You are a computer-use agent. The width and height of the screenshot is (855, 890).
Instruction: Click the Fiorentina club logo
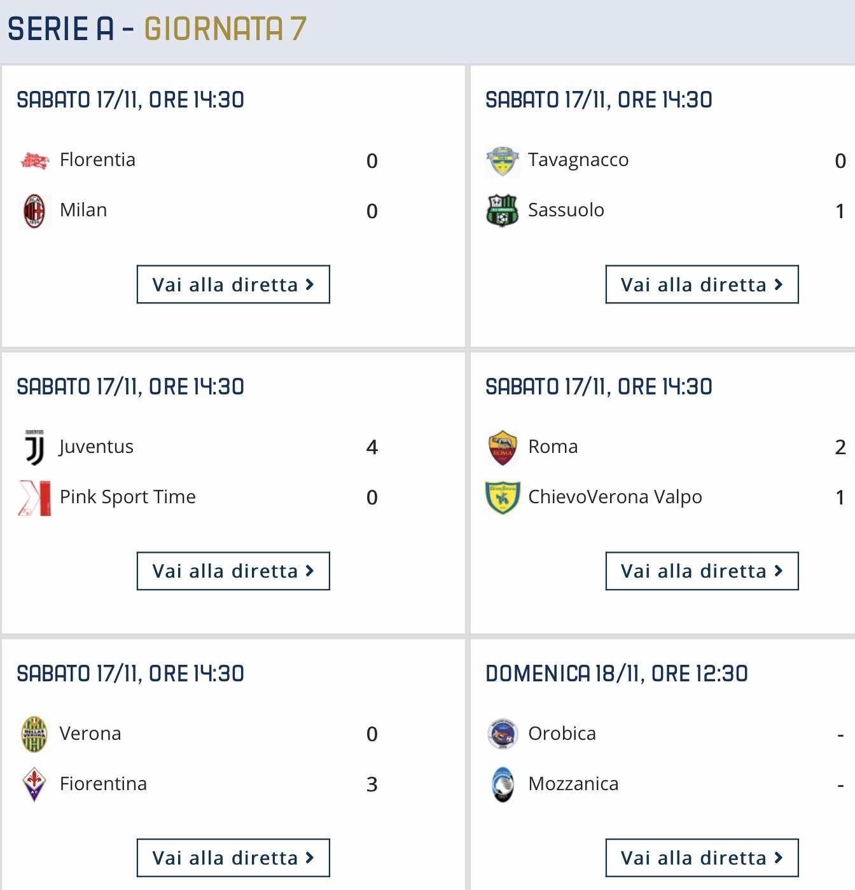click(34, 784)
